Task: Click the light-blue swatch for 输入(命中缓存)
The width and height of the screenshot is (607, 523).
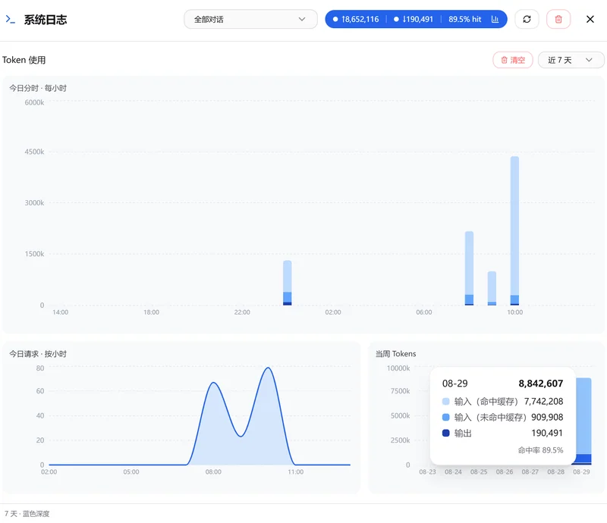Action: [445, 402]
